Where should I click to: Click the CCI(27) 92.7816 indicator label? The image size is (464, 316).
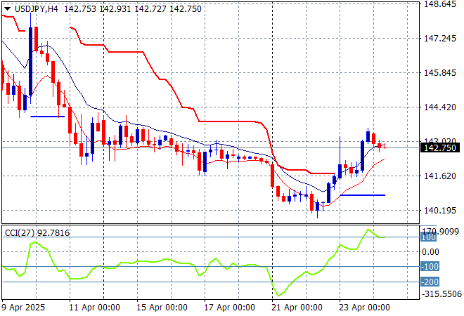[x=37, y=233]
